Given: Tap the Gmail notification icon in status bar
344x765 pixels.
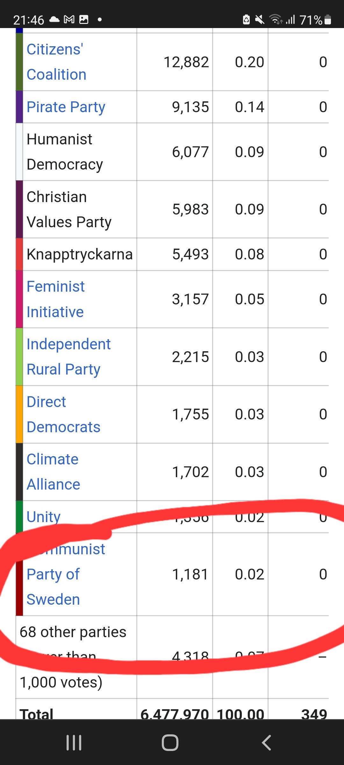Looking at the screenshot, I should 69,20.
